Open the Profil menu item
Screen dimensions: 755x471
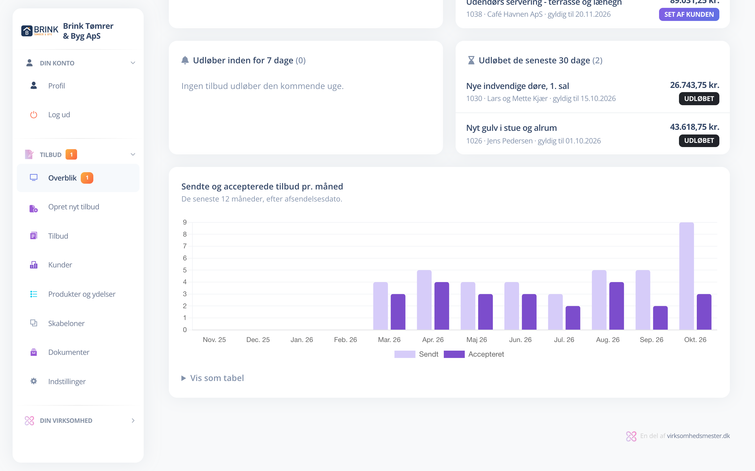[x=78, y=86]
